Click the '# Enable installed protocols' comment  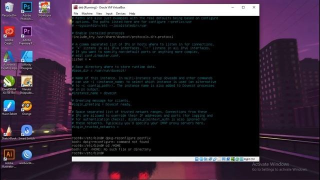click(98, 33)
